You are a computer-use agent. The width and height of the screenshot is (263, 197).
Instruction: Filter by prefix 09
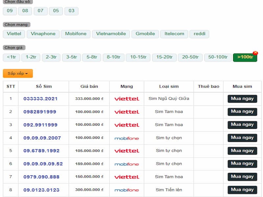[10, 11]
